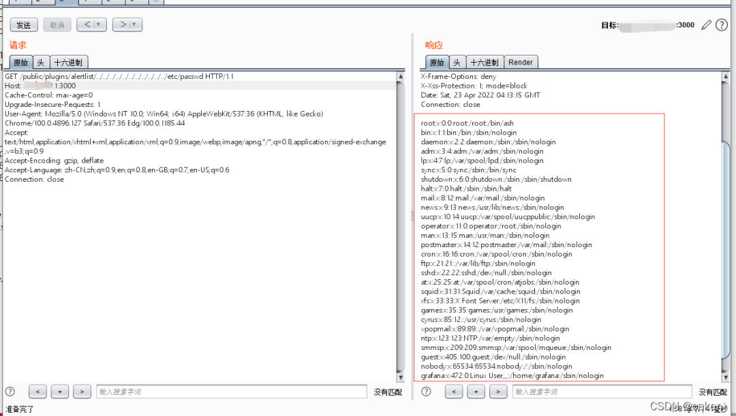
Task: Click response search previous match button
Action: coord(454,391)
